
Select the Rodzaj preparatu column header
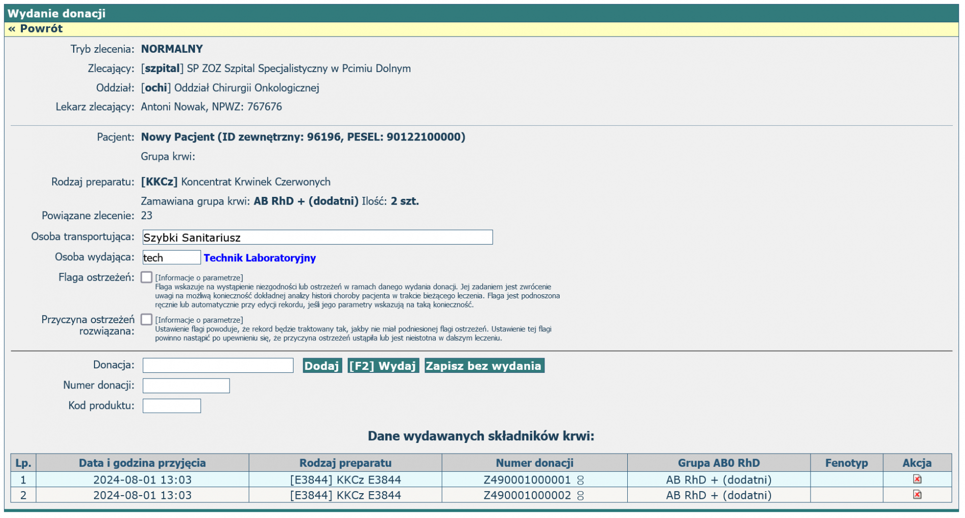(x=345, y=463)
